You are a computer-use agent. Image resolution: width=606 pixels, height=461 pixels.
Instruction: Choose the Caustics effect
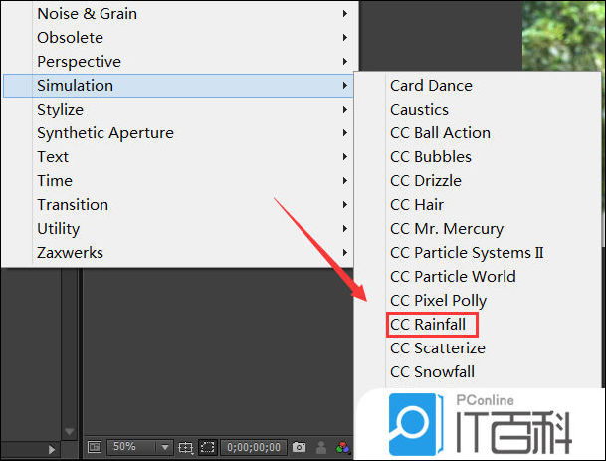[419, 110]
